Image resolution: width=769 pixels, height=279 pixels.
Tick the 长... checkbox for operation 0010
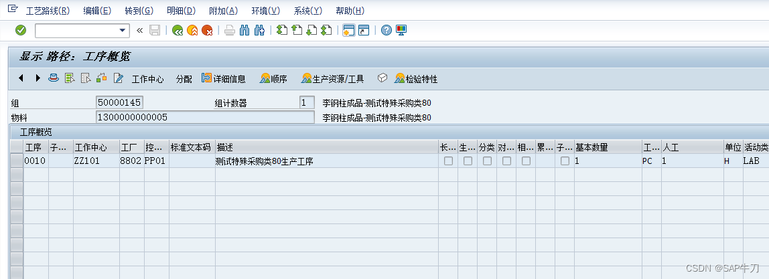pyautogui.click(x=448, y=161)
